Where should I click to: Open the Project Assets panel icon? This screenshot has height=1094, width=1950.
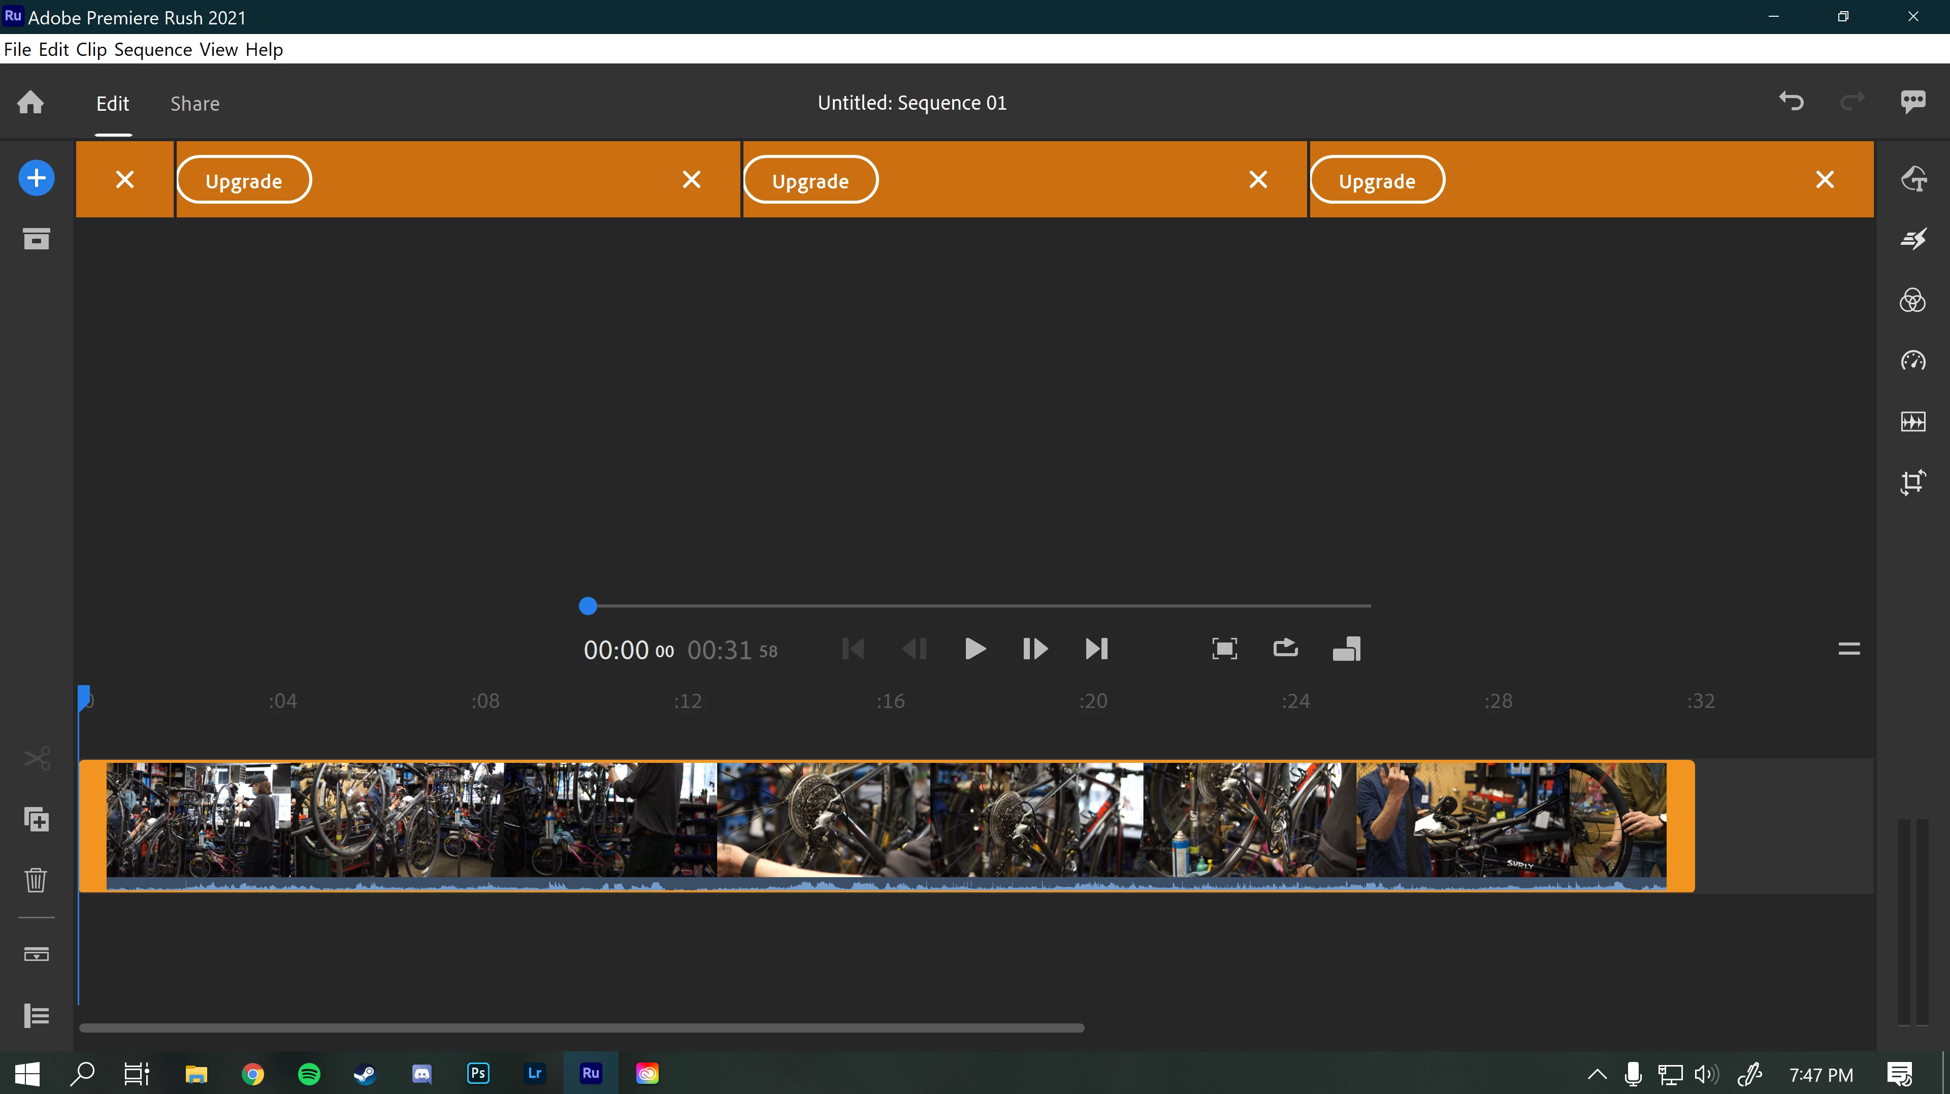click(37, 239)
